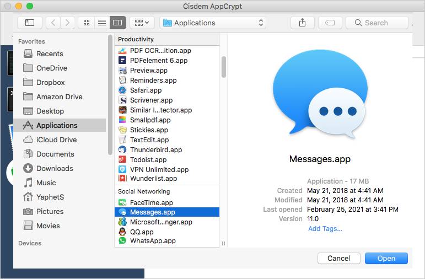Click the Edit Tags toolbar button
Viewport: 425px width, 279px height.
[x=330, y=23]
